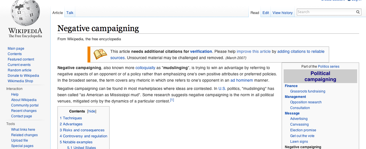
Task: Click the Upload file link
Action: pos(19,140)
